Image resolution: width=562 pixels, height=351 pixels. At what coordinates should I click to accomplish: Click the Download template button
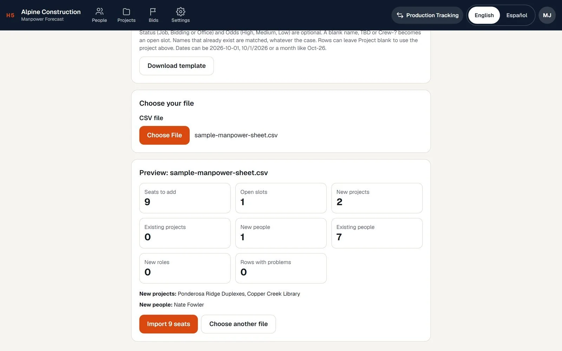(176, 66)
